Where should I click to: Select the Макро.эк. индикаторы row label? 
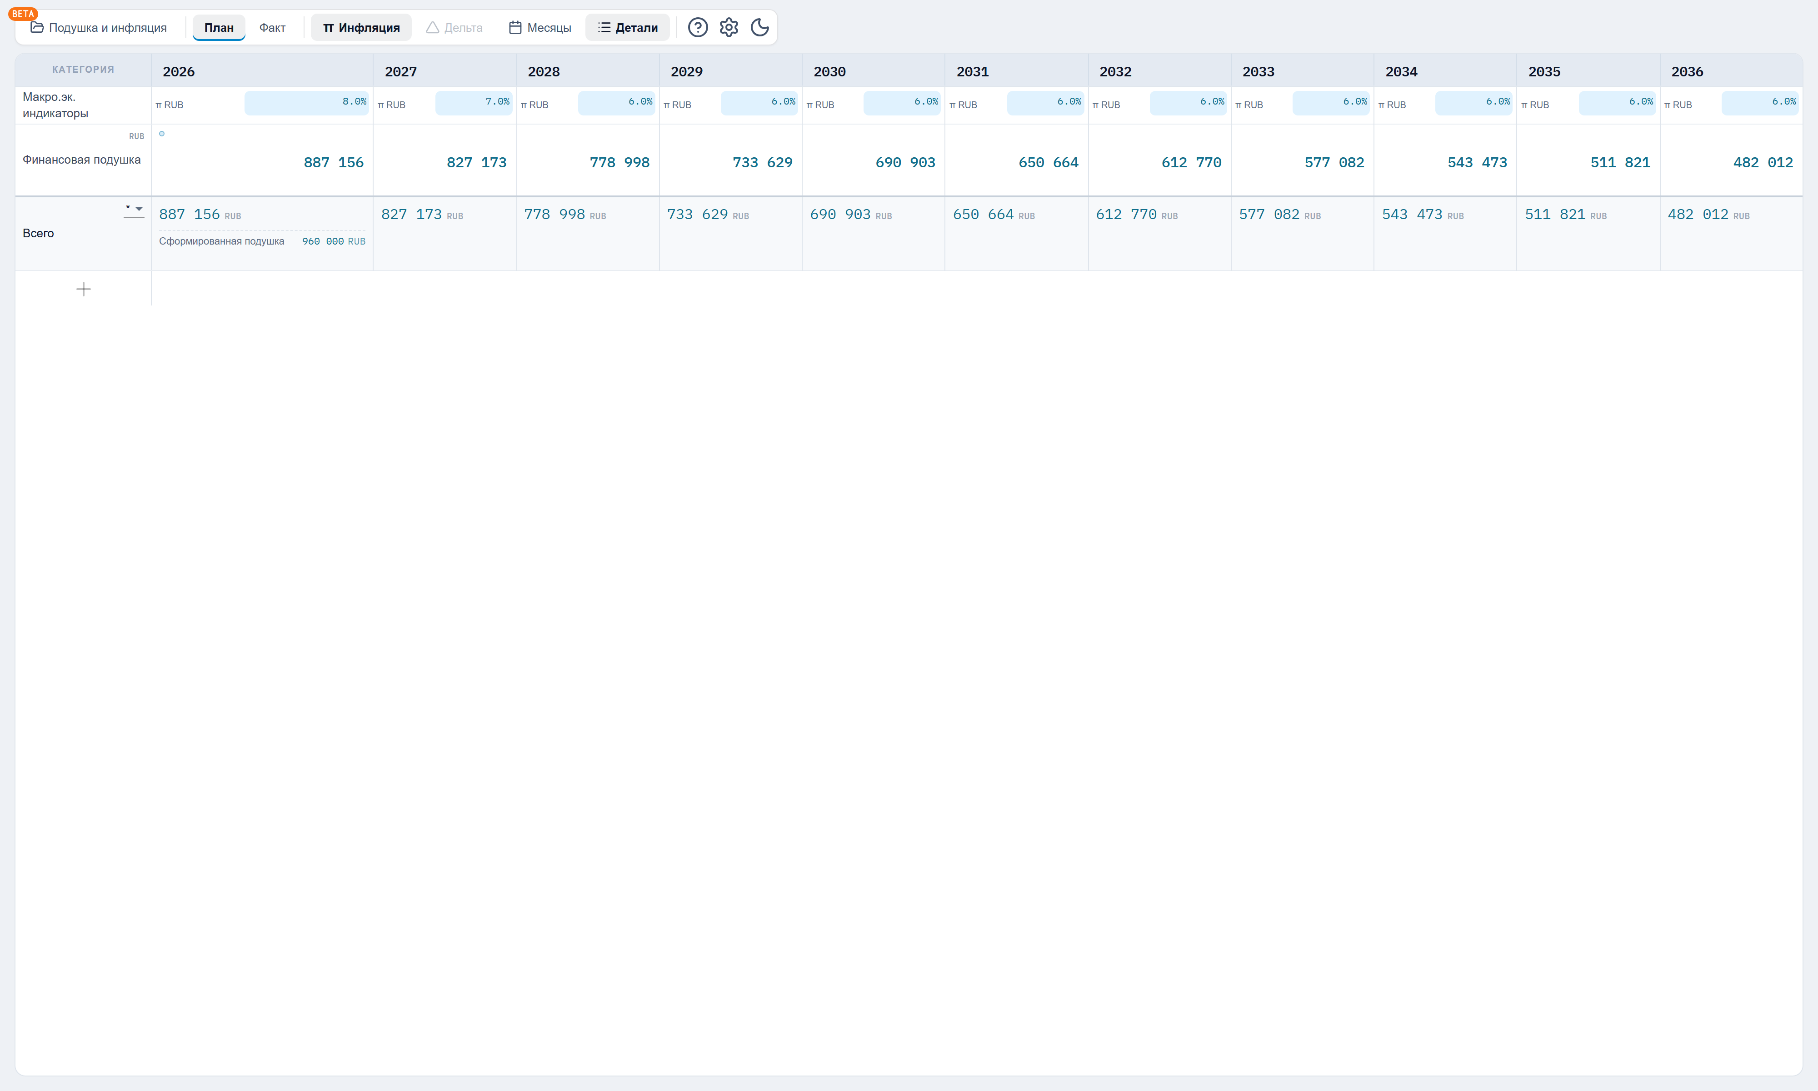coord(55,105)
